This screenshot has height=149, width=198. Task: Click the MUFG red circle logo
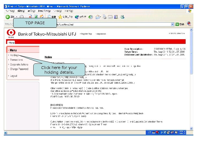11,33
